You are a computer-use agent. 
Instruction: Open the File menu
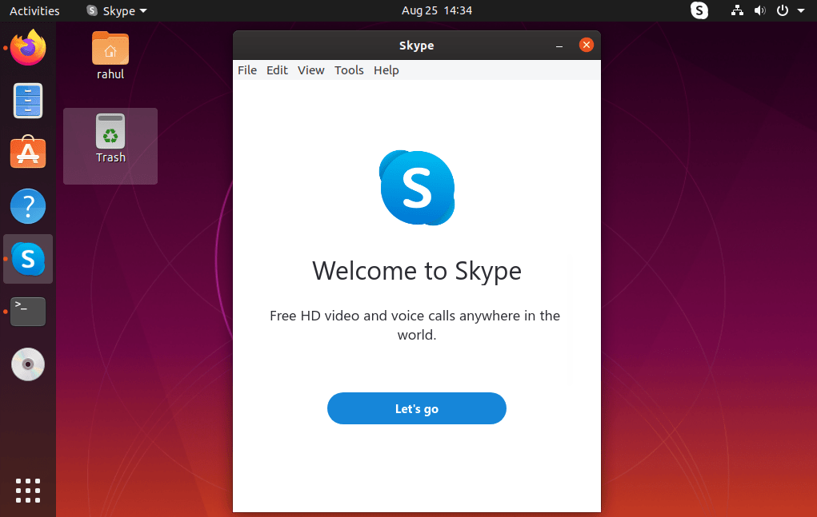tap(247, 70)
